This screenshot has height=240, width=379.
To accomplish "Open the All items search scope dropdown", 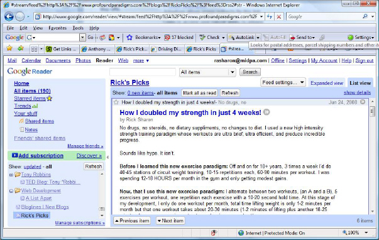I will pyautogui.click(x=207, y=72).
